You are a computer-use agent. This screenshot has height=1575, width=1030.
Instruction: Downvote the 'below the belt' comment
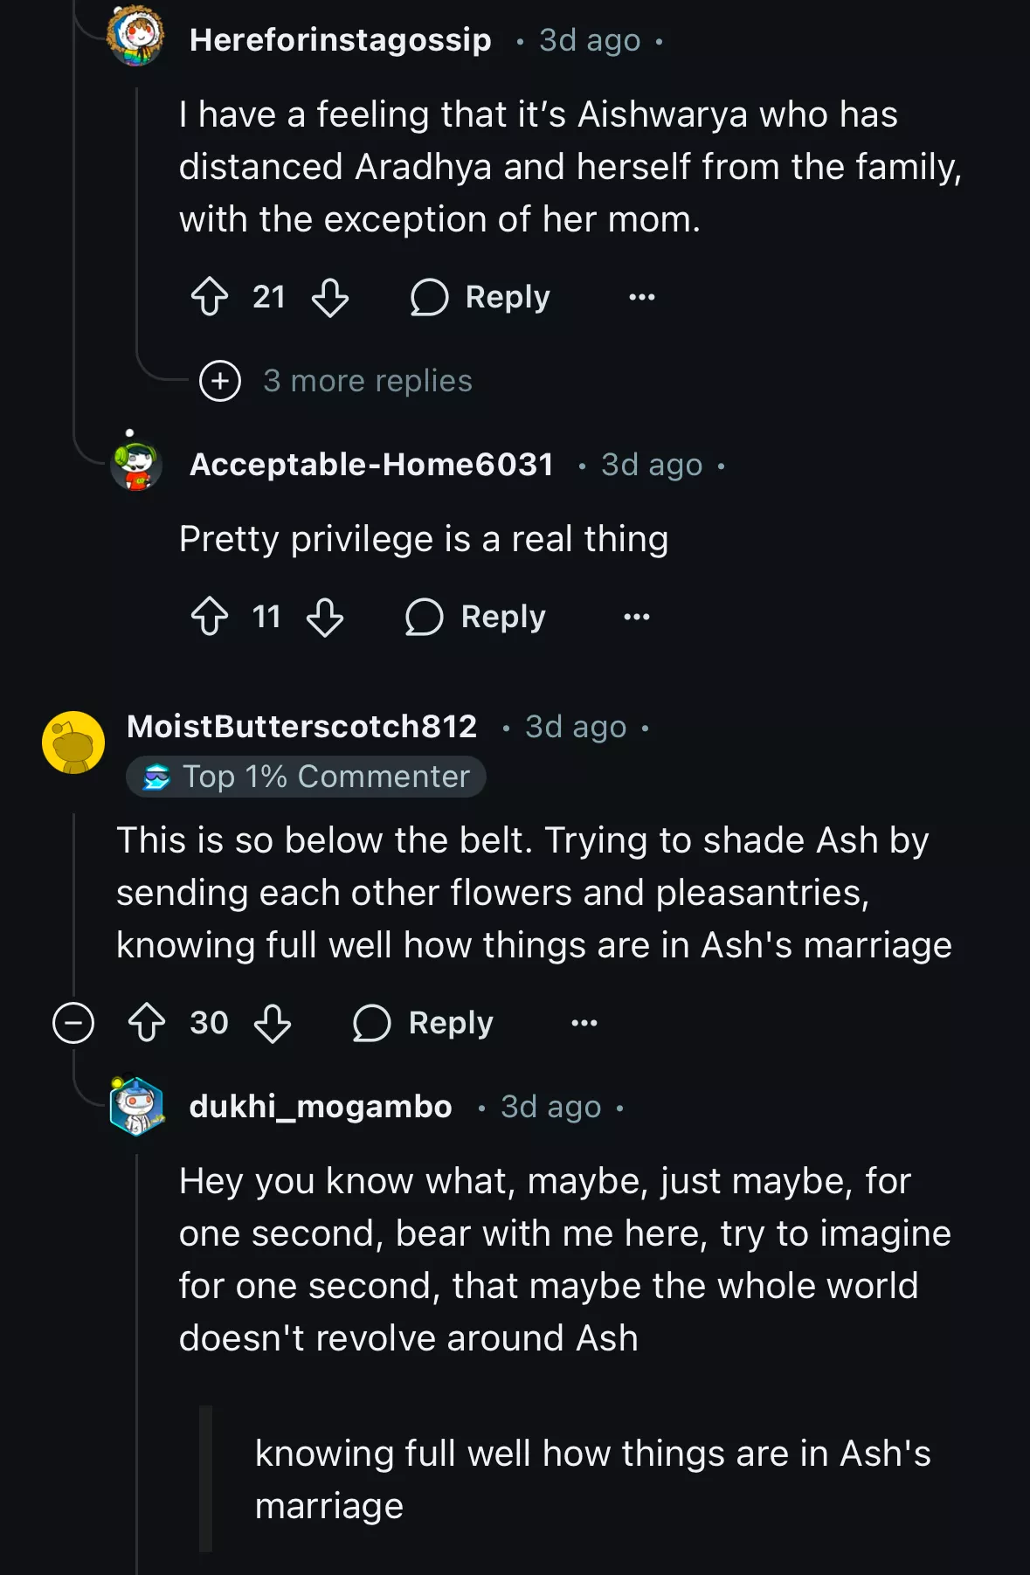pos(273,1023)
